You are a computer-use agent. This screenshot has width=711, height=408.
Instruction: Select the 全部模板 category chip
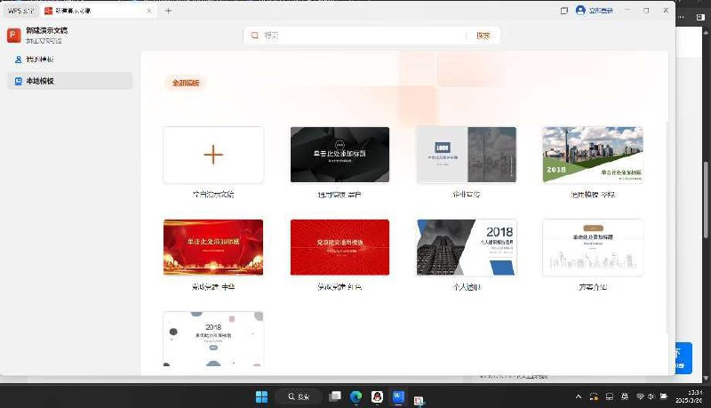(186, 83)
